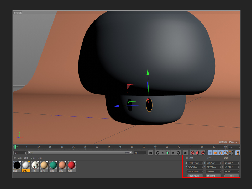This screenshot has width=252, height=189.
Task: Select the green 绿色 material thumbnail
Action: (x=53, y=165)
